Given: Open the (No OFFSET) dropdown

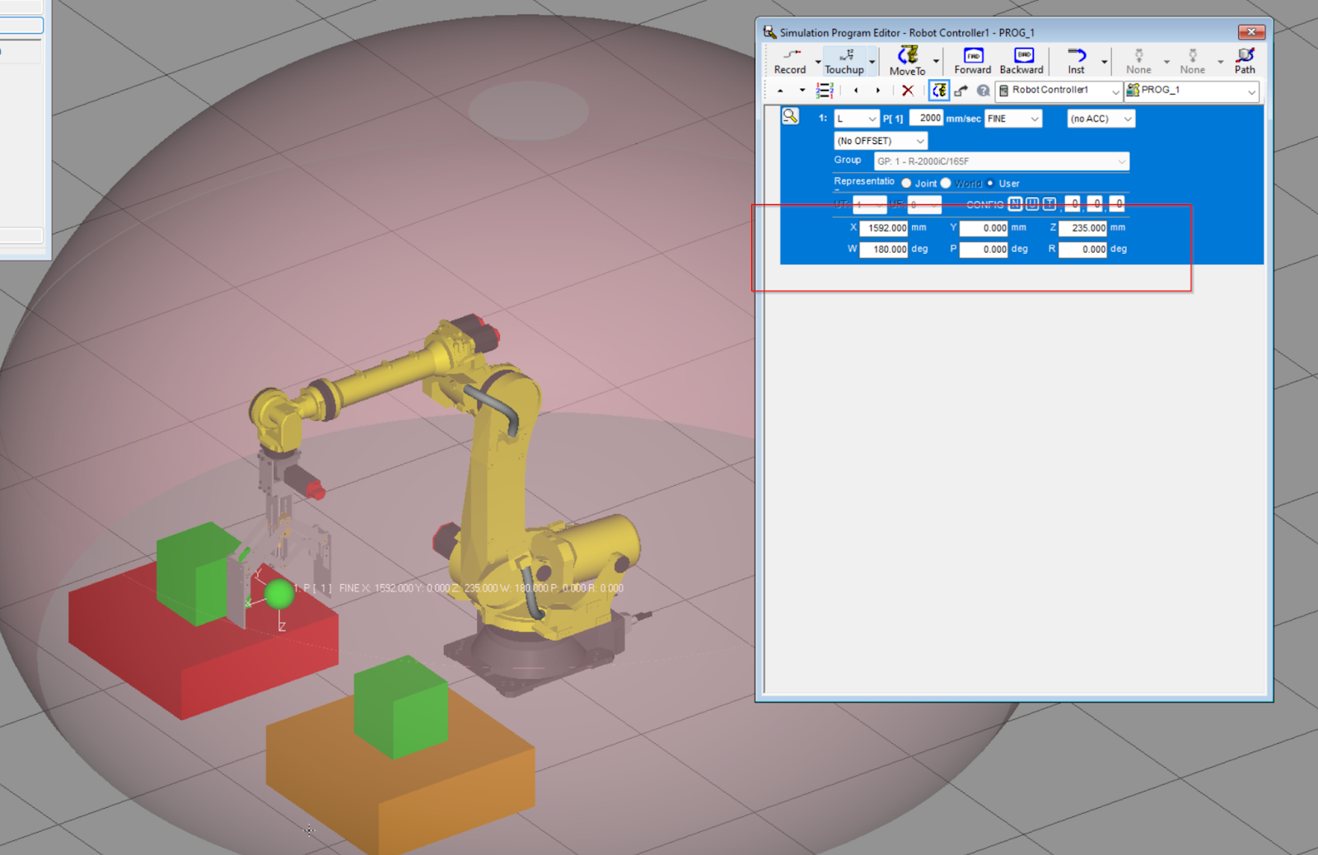Looking at the screenshot, I should (881, 141).
